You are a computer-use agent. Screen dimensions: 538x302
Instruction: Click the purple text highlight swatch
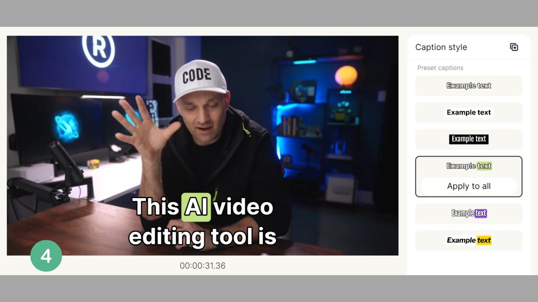point(481,213)
